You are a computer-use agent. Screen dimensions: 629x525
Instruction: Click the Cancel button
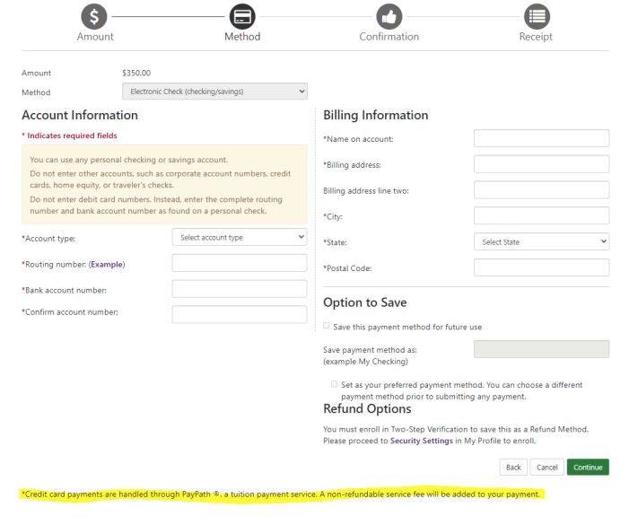(547, 468)
